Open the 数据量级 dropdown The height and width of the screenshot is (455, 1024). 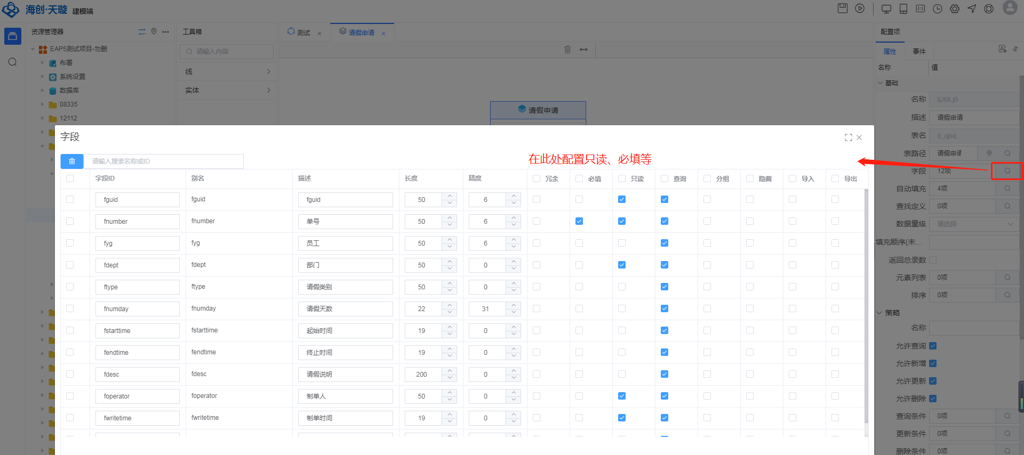[974, 224]
